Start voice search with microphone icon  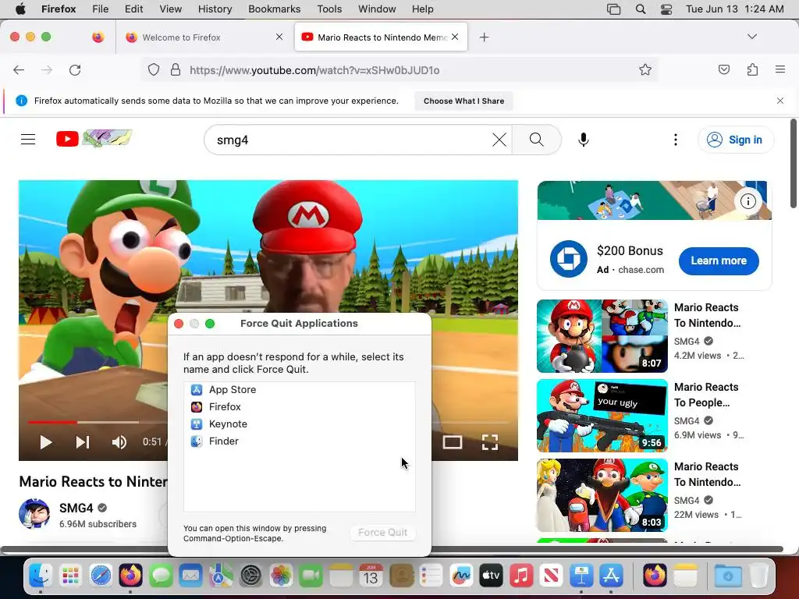[x=584, y=140]
